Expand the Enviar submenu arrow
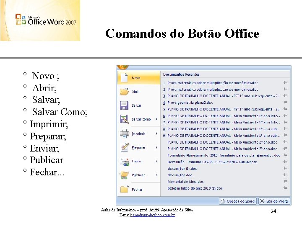The width and height of the screenshot is (302, 226). (x=156, y=161)
